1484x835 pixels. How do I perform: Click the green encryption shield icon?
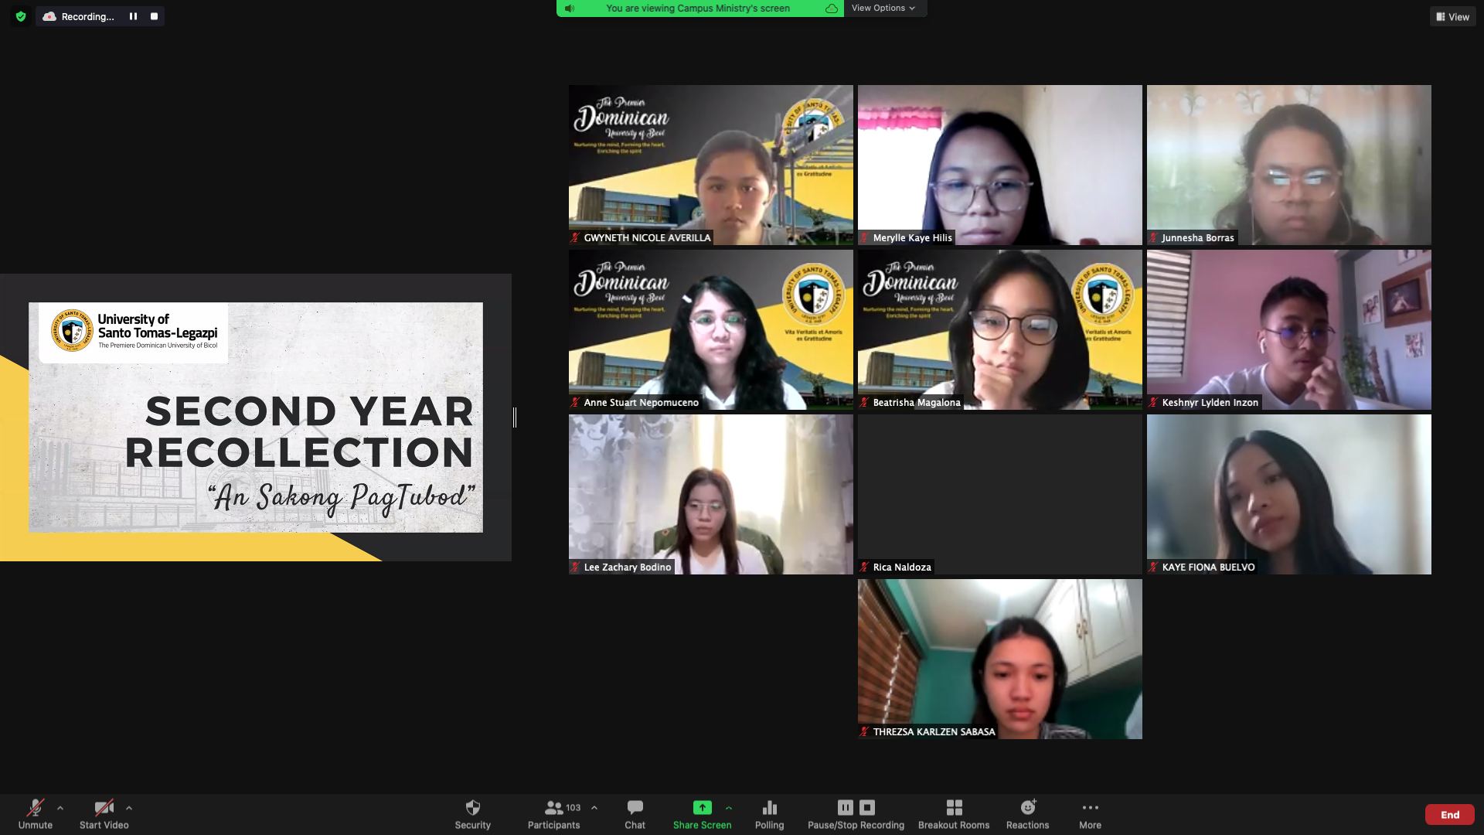click(21, 16)
